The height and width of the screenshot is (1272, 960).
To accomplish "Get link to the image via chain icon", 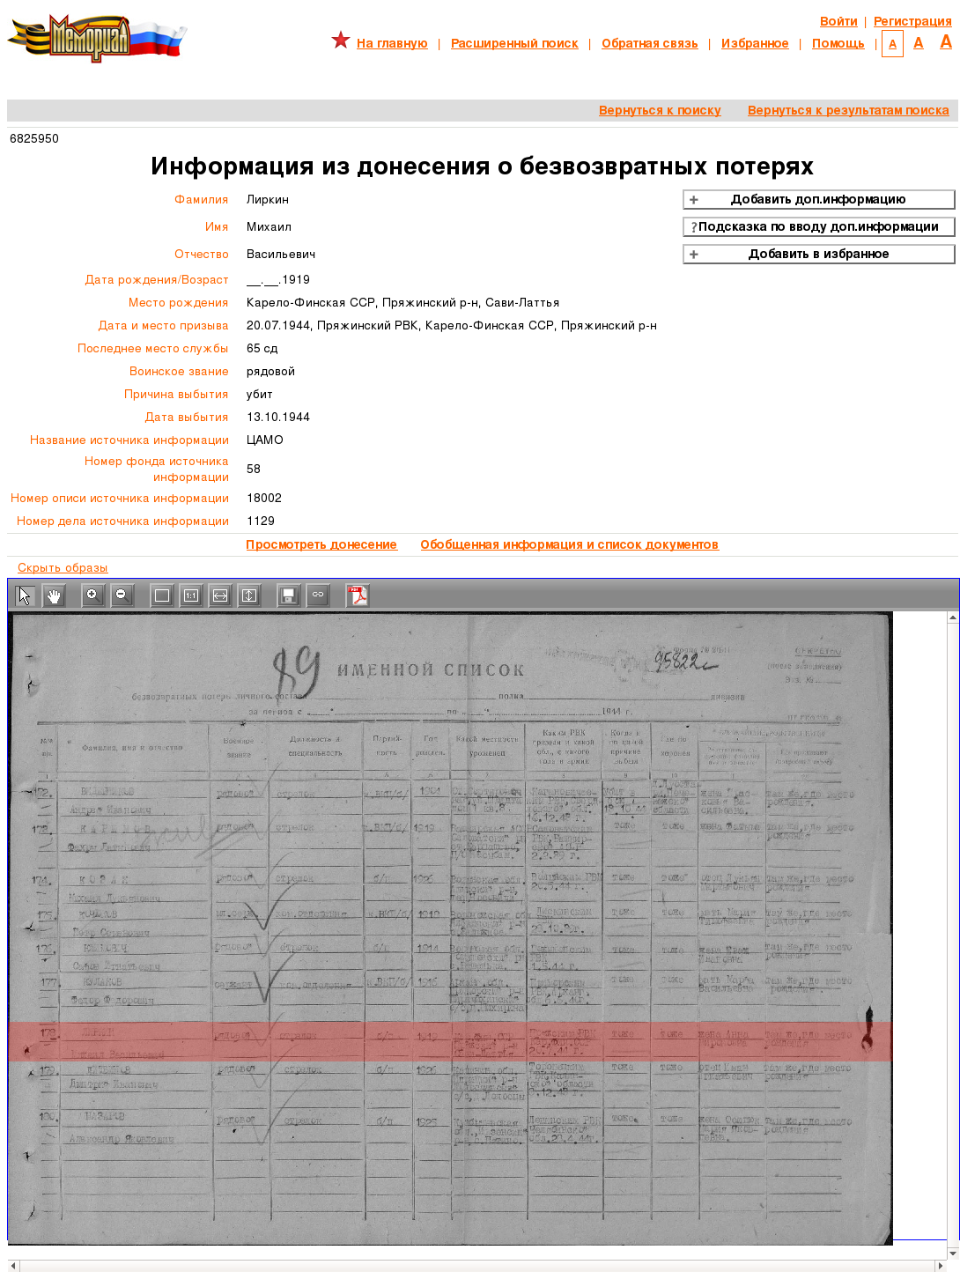I will pos(318,595).
